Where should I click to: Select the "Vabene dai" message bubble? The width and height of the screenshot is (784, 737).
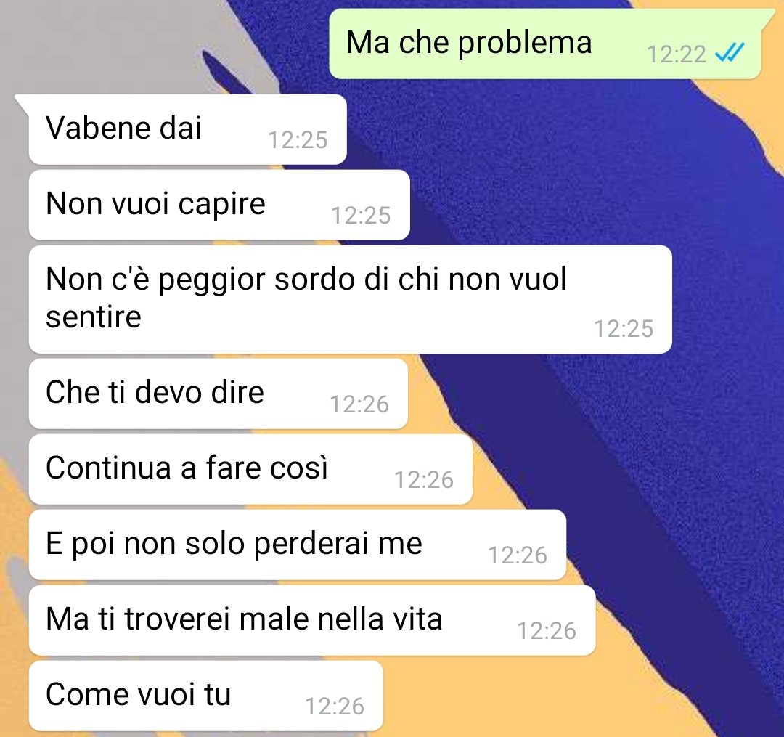[187, 129]
